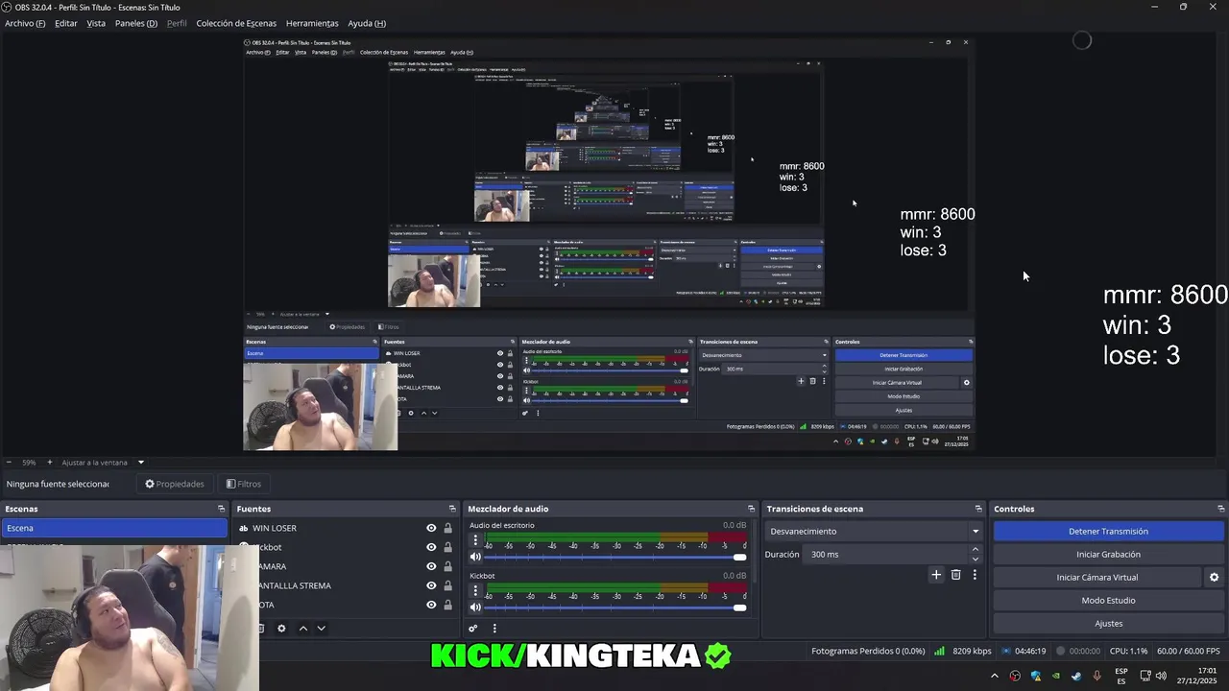Open the Archivo menu
The width and height of the screenshot is (1229, 691).
pyautogui.click(x=25, y=23)
